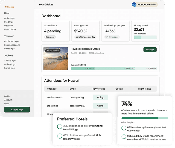Open the Mongoose Labs account selector
The width and height of the screenshot is (175, 148).
pyautogui.click(x=144, y=5)
